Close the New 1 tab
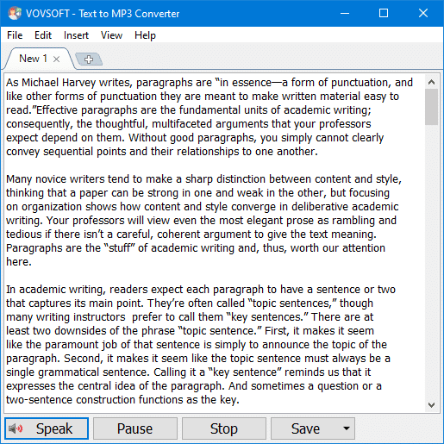The image size is (444, 444). coord(57,59)
